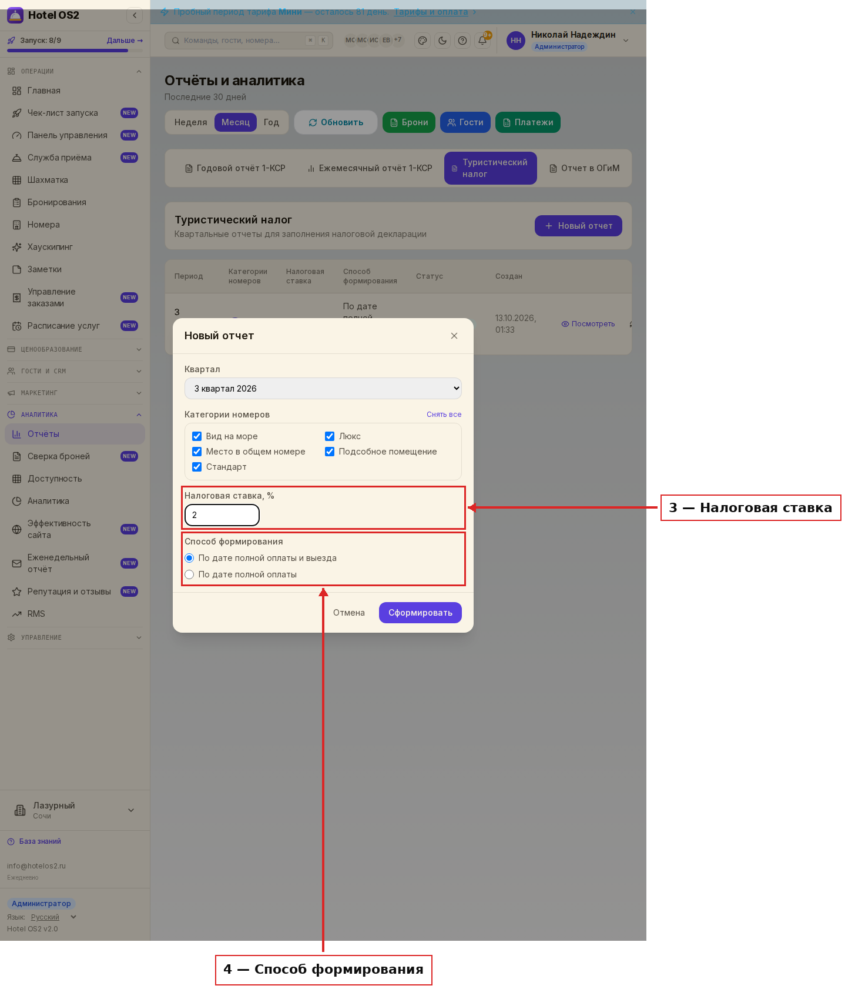Open the Лазурный hotel selector
This screenshot has height=999, width=855.
click(x=75, y=810)
